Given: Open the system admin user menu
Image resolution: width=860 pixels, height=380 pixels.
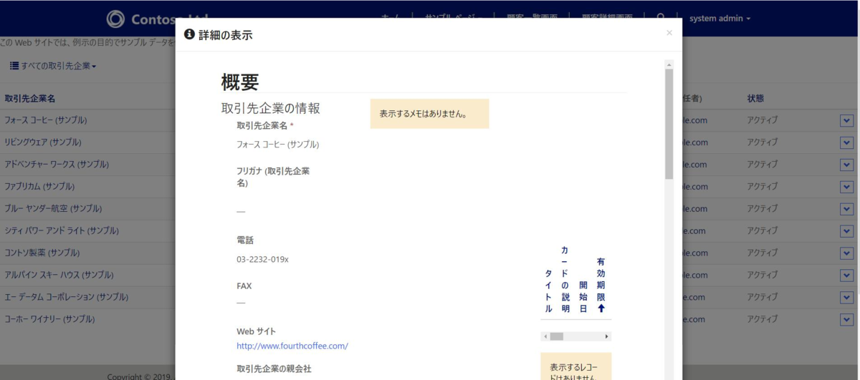Looking at the screenshot, I should [x=720, y=19].
